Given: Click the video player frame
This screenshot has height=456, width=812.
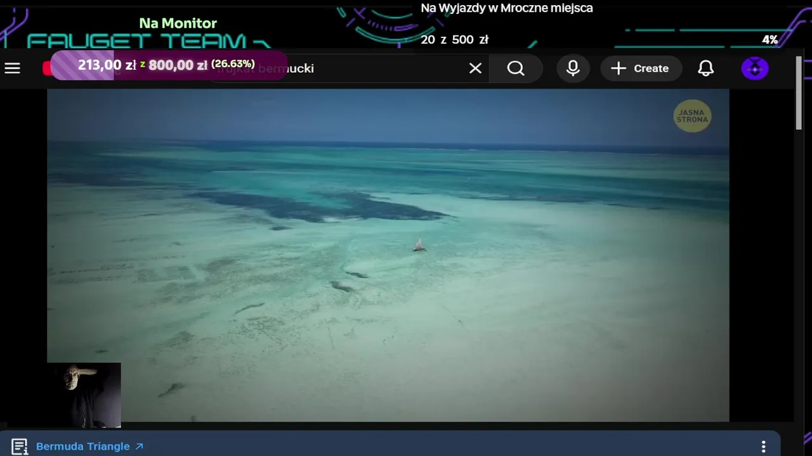Looking at the screenshot, I should click(x=388, y=255).
